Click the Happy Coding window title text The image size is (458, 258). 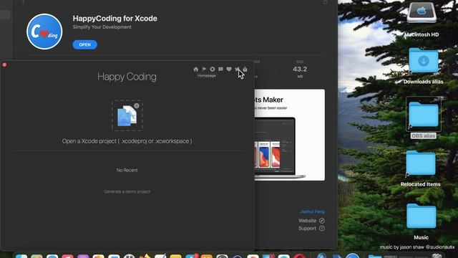[127, 77]
